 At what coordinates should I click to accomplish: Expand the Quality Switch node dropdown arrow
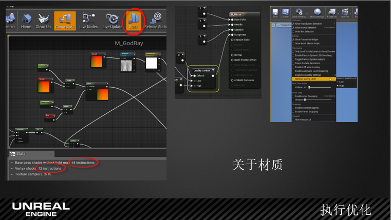point(213,70)
